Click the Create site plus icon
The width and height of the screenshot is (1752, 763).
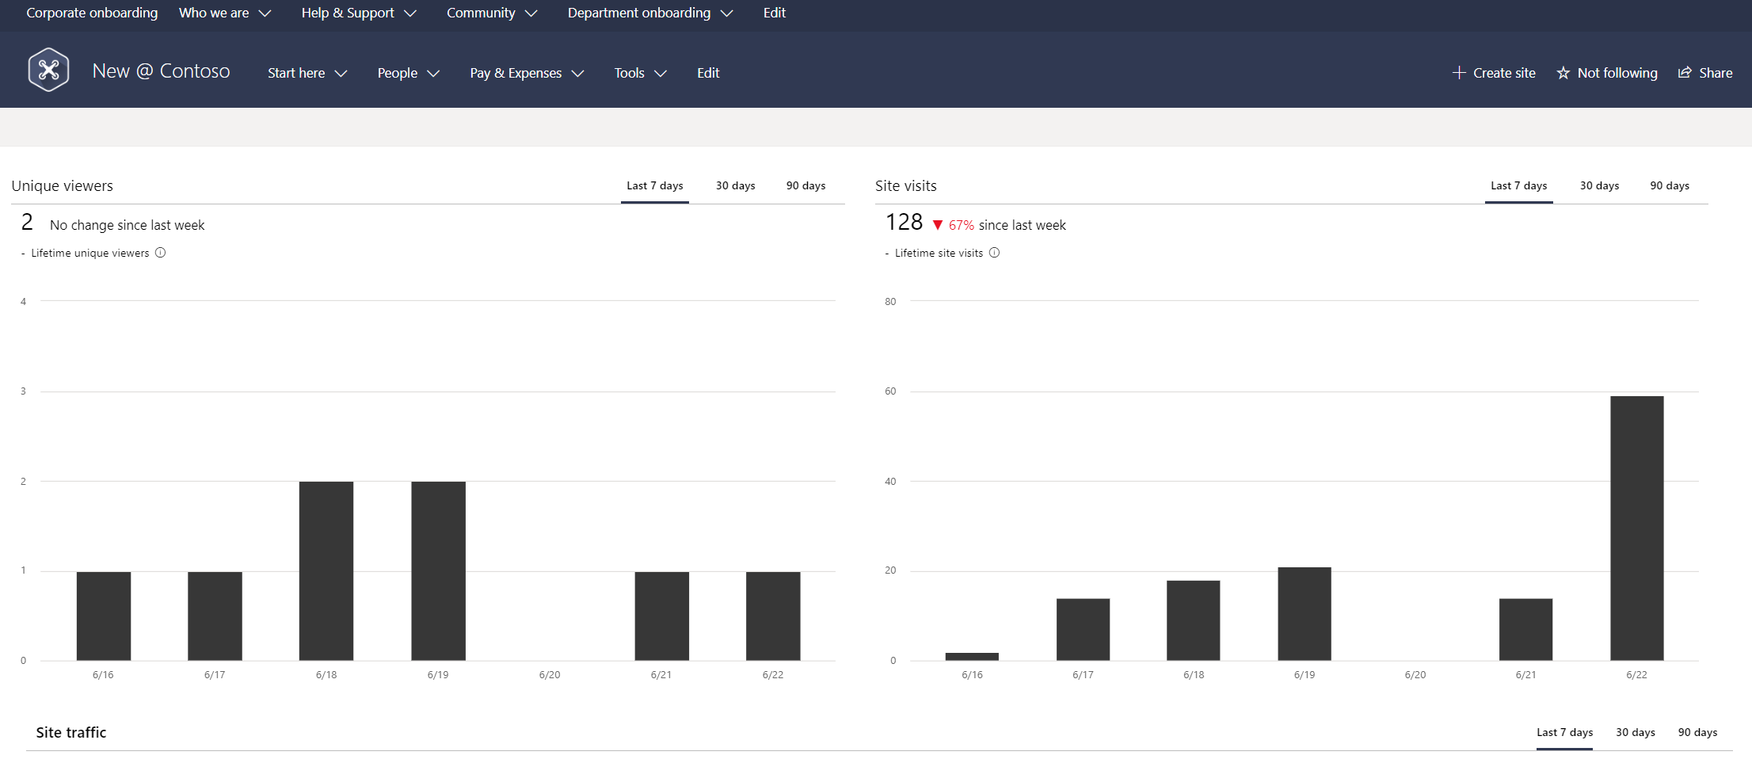(1459, 73)
